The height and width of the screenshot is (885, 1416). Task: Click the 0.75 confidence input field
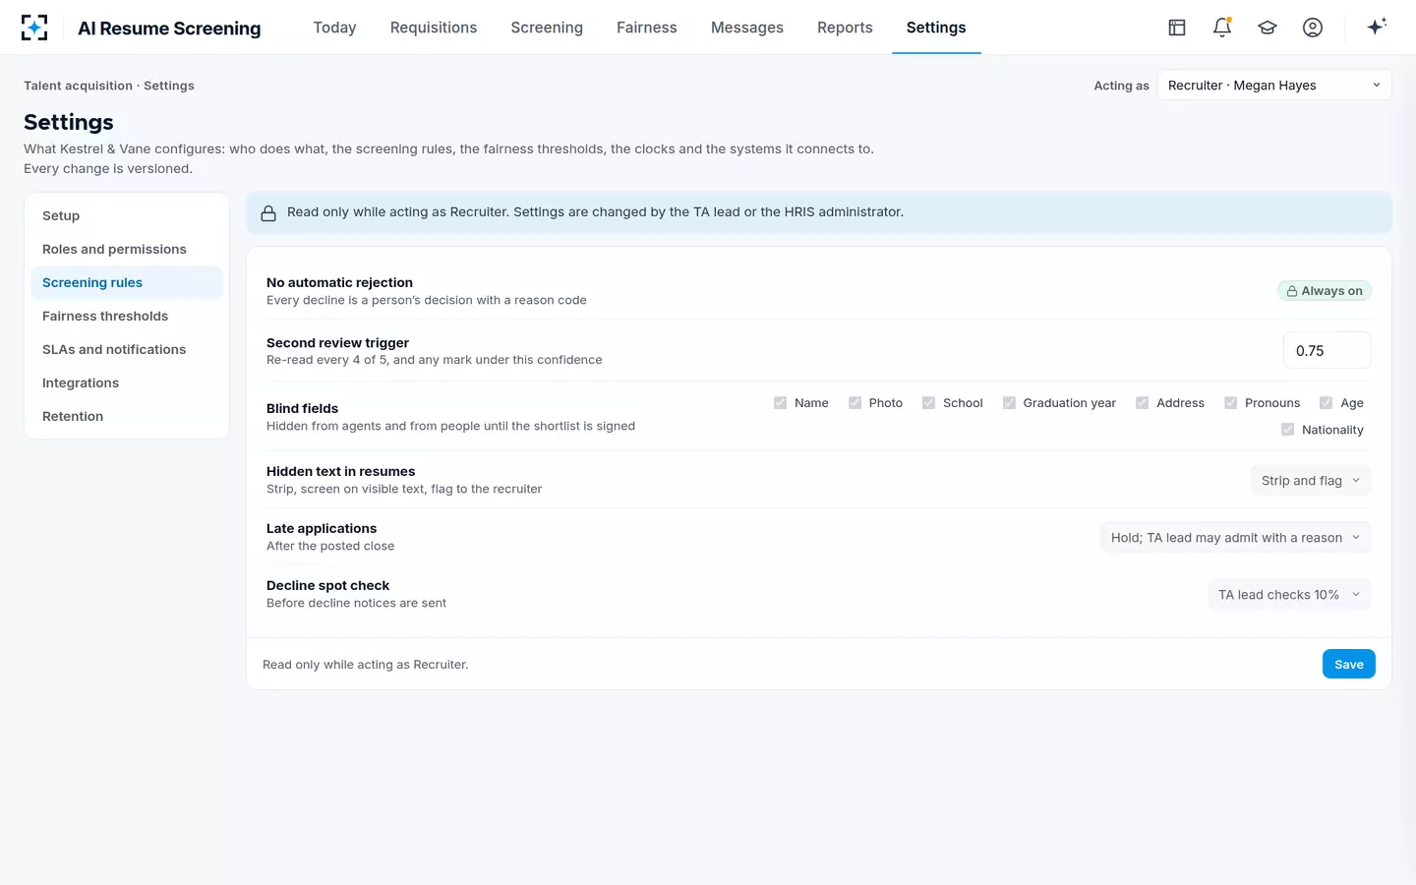coord(1327,351)
